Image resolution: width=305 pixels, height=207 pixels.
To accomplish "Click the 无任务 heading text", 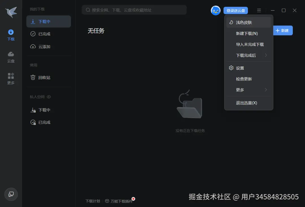I will [x=96, y=31].
